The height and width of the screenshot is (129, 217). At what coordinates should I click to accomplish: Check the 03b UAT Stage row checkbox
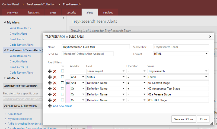(x=62, y=100)
